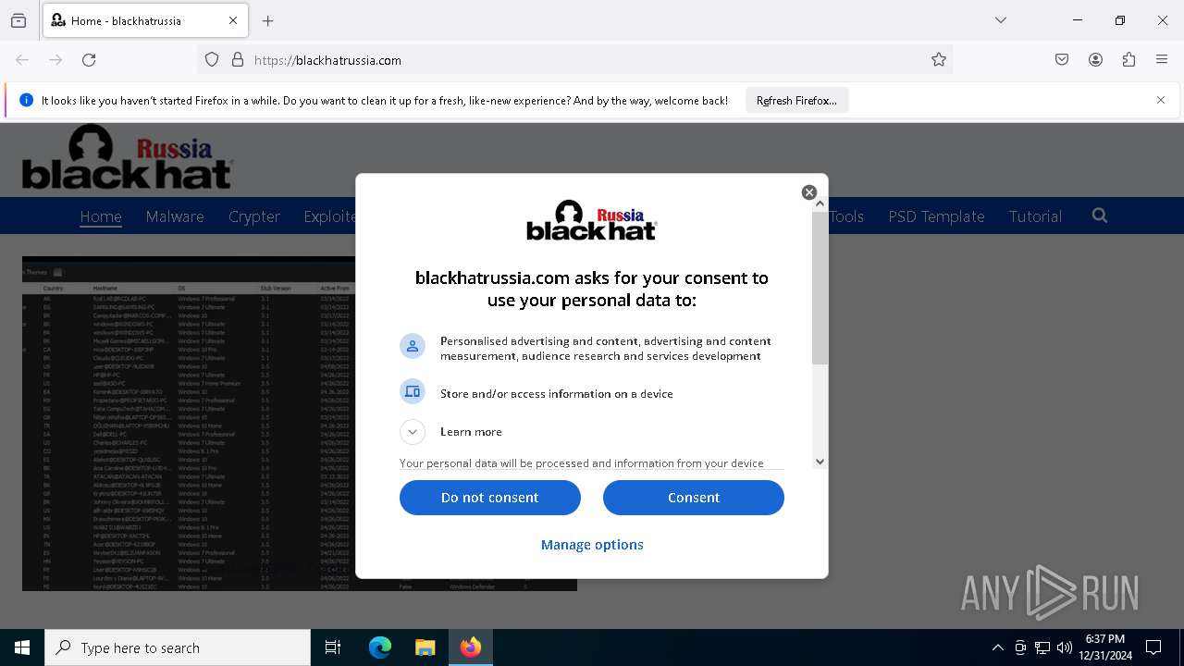Launch Microsoft Edge from taskbar
Image resolution: width=1184 pixels, height=666 pixels.
pos(380,647)
